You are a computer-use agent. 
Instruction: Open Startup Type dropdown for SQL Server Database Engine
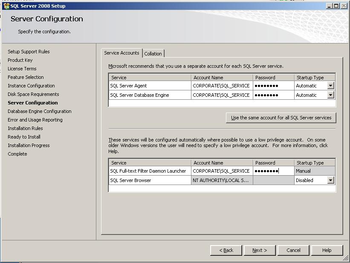coord(330,95)
